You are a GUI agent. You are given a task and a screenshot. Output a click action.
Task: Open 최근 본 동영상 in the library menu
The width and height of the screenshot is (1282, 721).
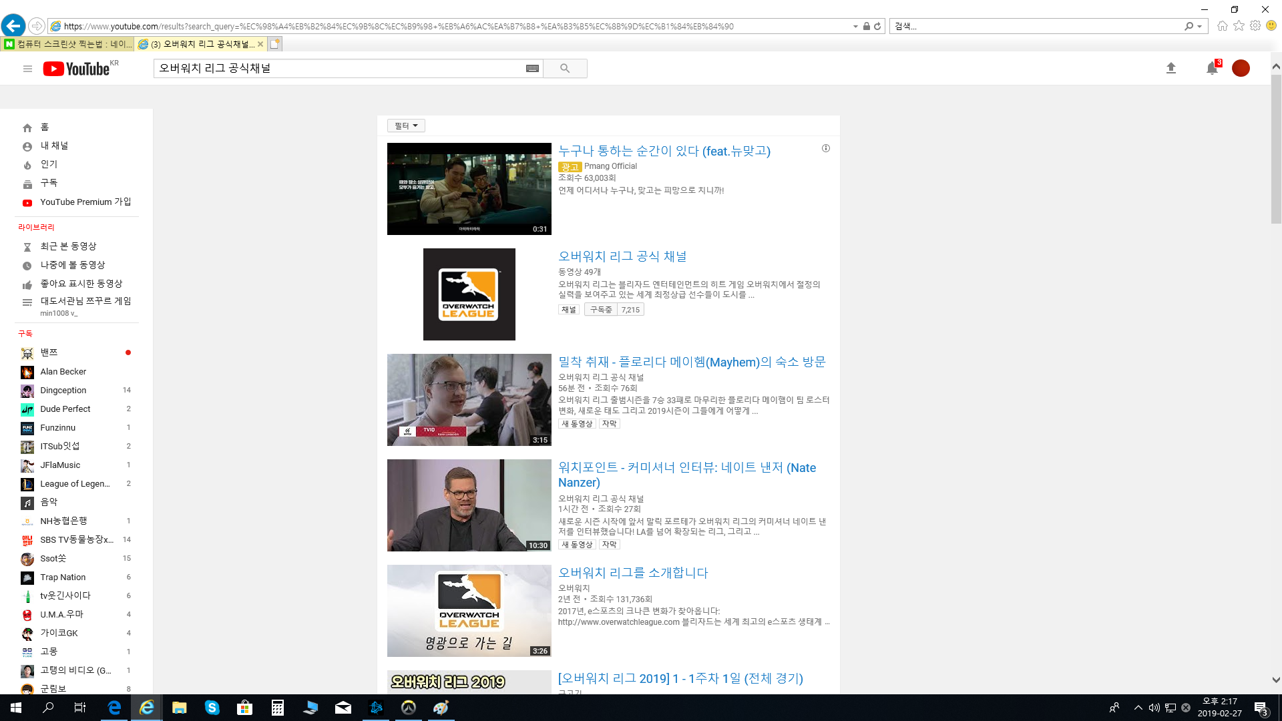coord(68,246)
